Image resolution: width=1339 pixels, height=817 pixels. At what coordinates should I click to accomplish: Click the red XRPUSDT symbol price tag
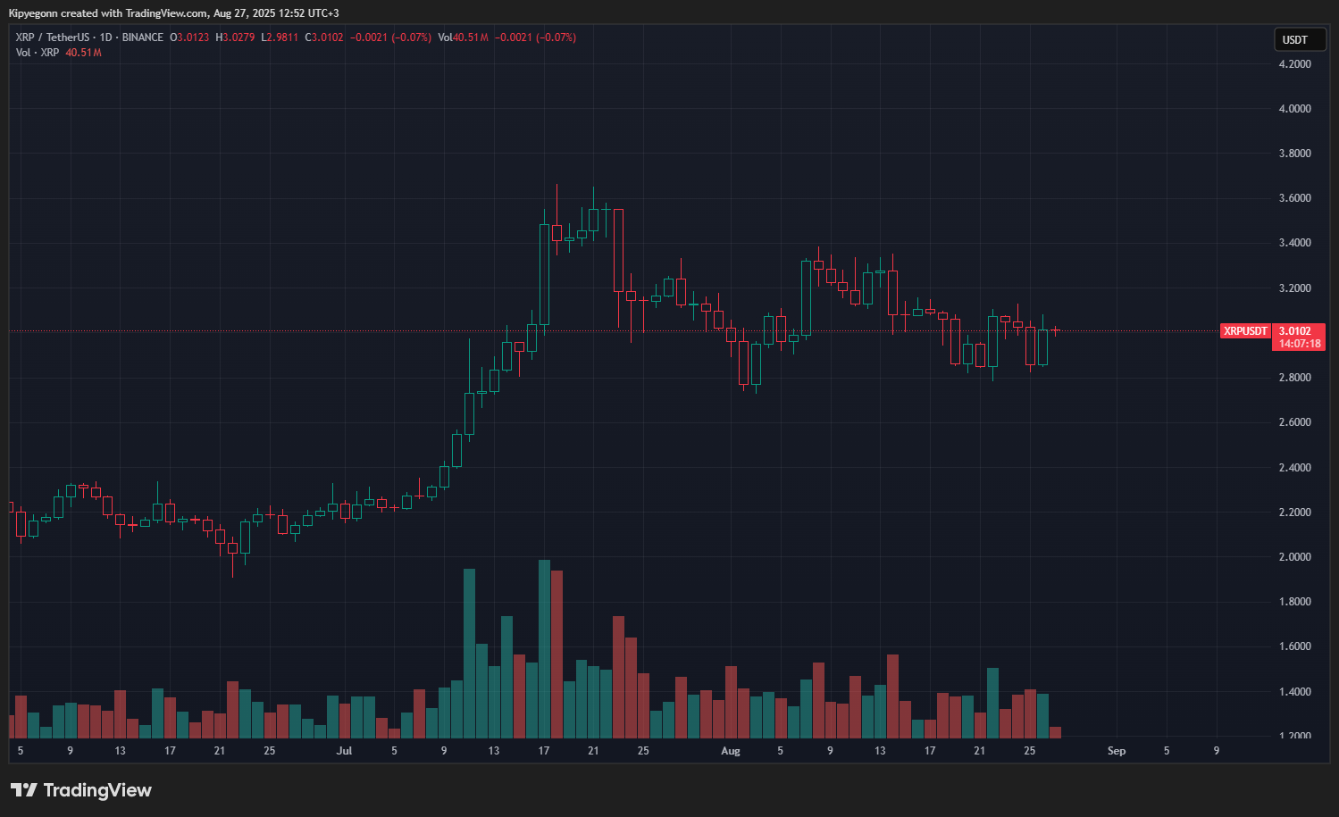point(1244,331)
